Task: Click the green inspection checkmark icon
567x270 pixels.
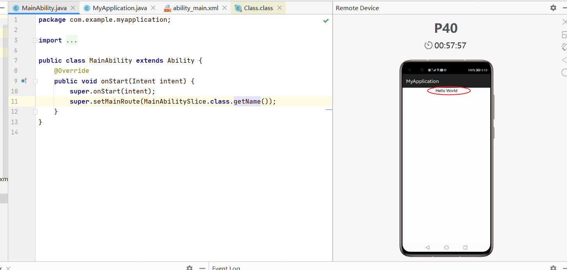Action: (326, 21)
